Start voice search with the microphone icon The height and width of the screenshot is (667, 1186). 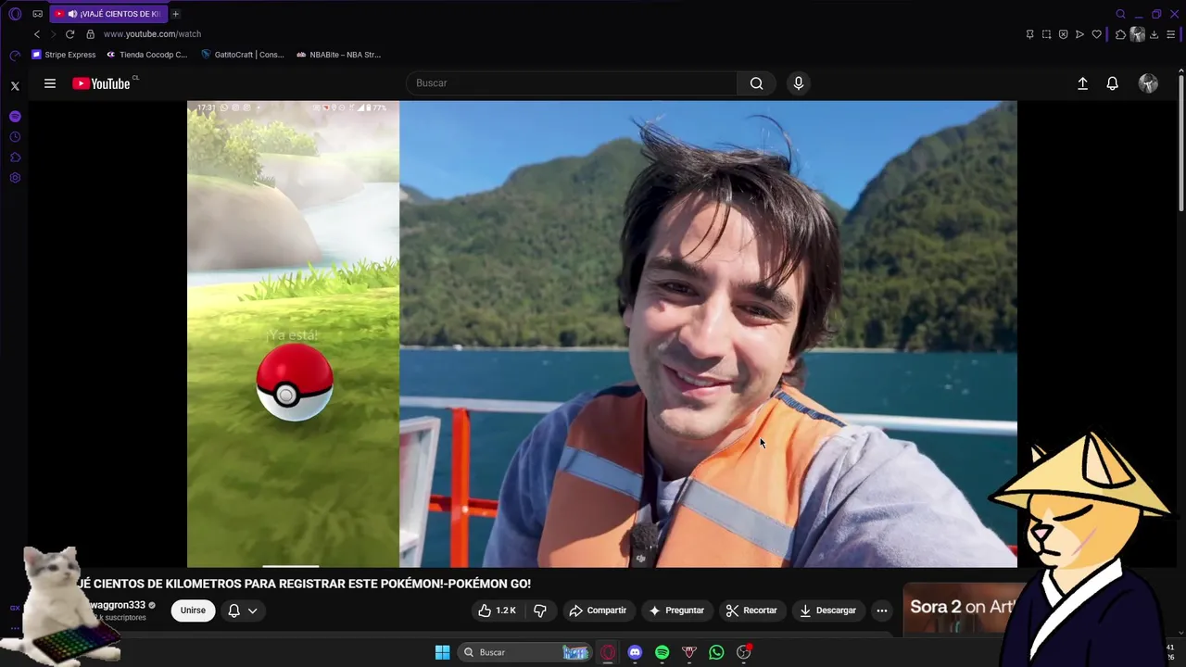[799, 83]
